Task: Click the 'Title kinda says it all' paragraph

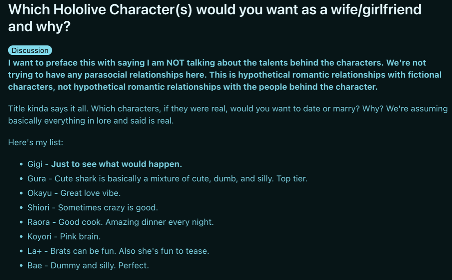Action: pos(228,115)
